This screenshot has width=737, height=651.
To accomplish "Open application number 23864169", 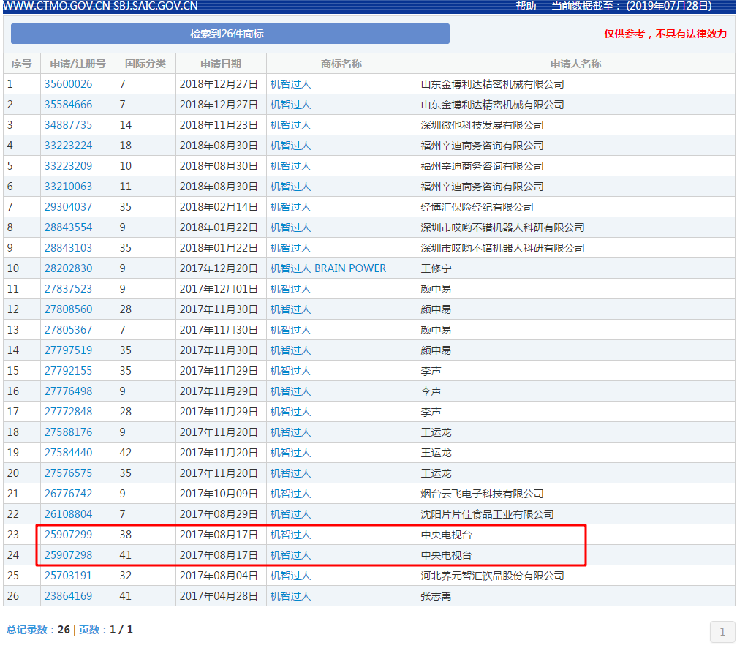I will coord(68,596).
